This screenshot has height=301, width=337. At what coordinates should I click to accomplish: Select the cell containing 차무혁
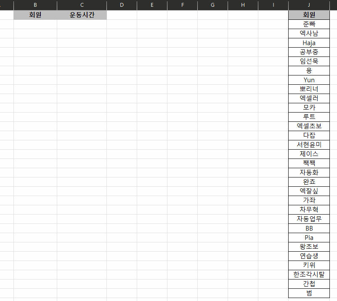(x=309, y=210)
